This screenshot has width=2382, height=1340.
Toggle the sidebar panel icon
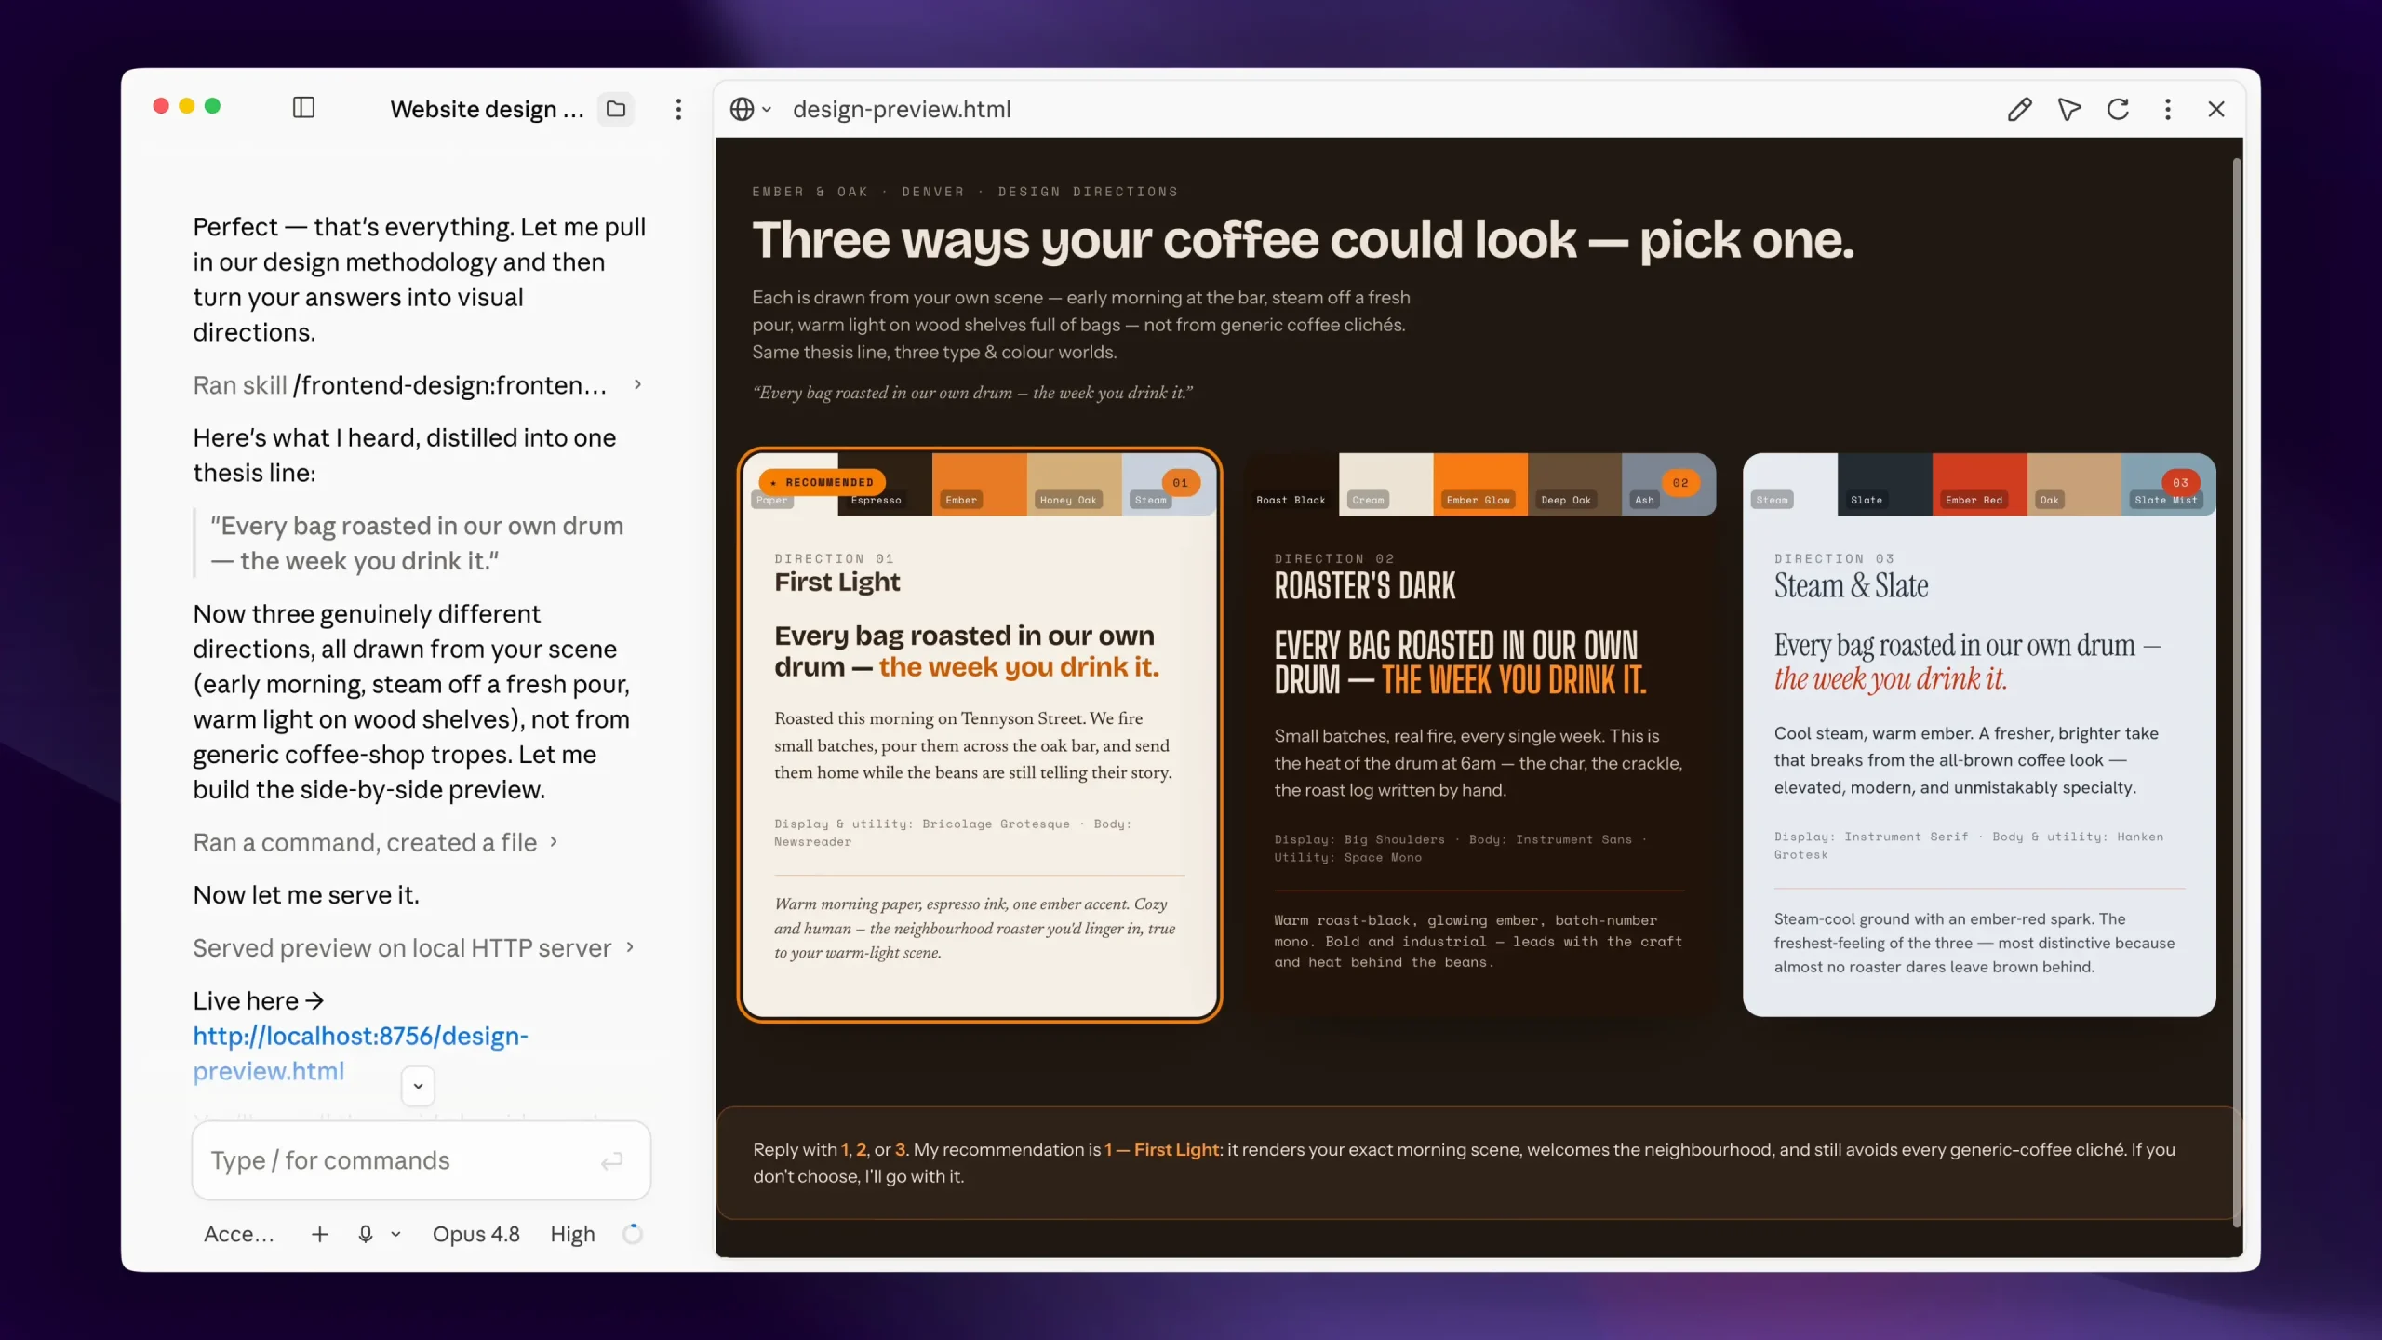click(x=303, y=108)
